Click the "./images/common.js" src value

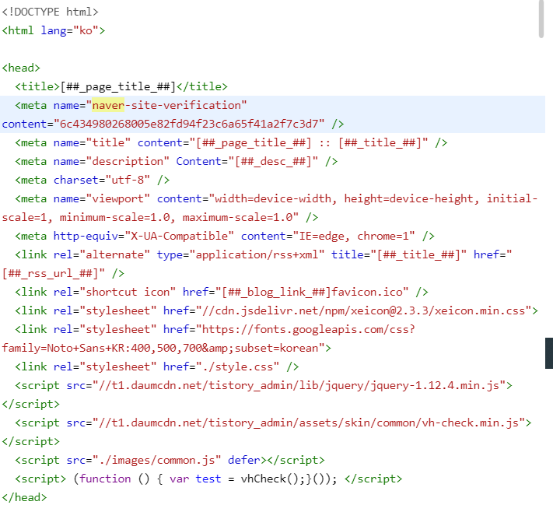pos(156,461)
